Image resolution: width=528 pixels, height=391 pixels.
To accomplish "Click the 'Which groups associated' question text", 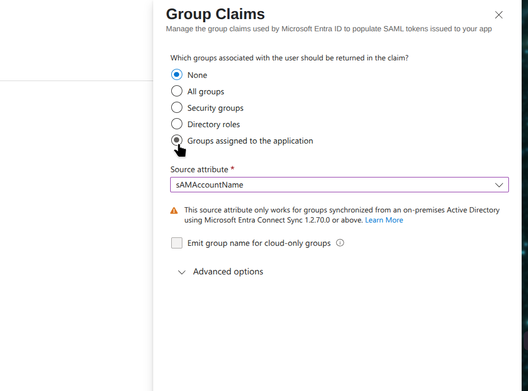I will click(x=289, y=58).
